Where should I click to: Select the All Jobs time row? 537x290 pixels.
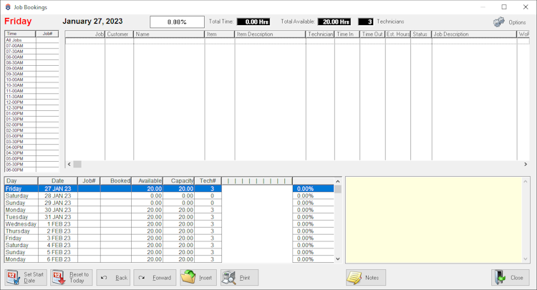tap(32, 40)
